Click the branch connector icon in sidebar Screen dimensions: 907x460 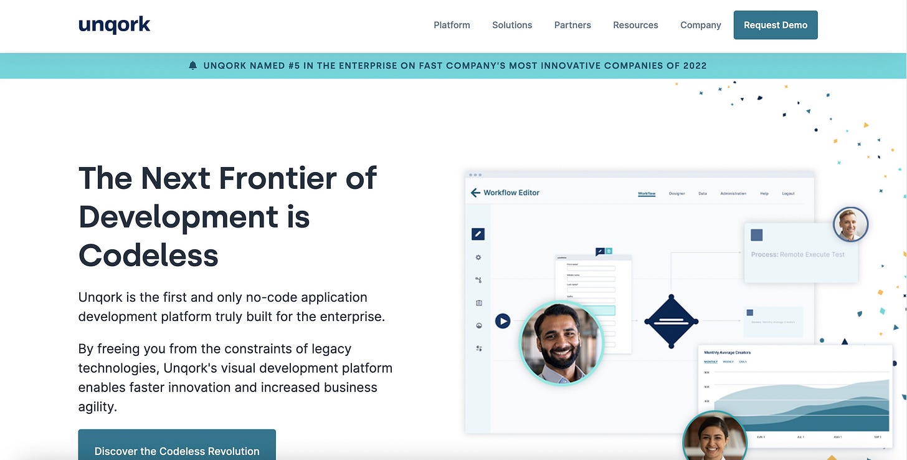tap(478, 280)
